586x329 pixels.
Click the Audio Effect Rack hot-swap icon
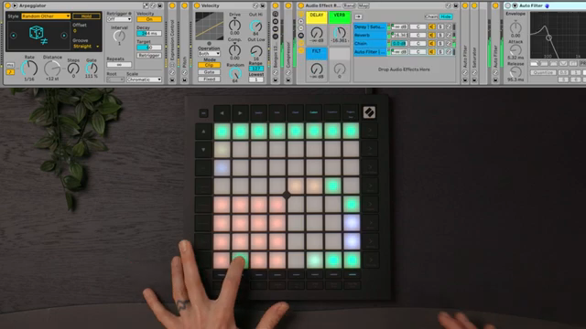point(448,6)
